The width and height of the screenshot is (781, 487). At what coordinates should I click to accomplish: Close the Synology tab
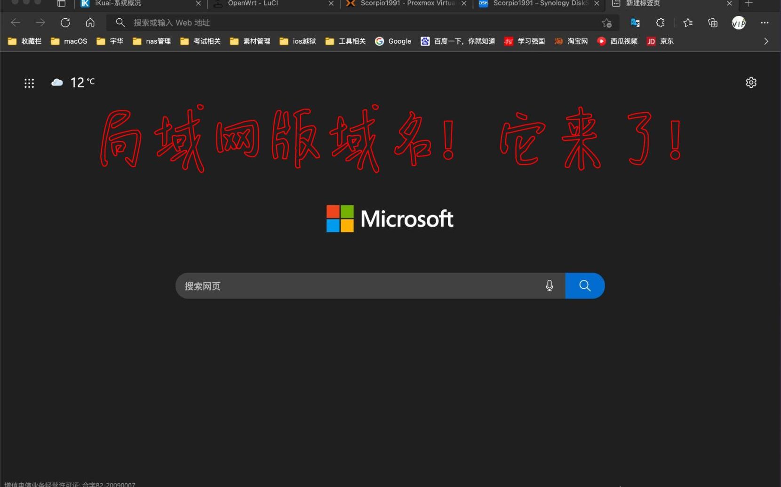[x=597, y=3]
